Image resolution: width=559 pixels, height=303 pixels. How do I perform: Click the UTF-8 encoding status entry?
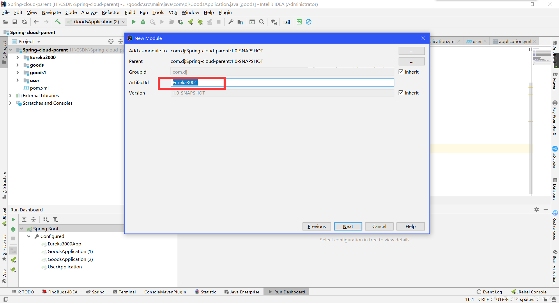tap(504, 299)
